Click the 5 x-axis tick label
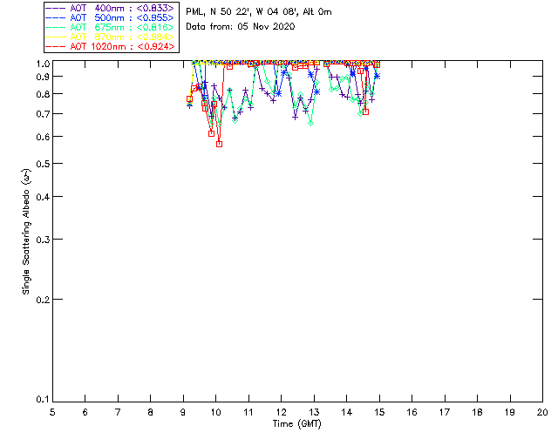The image size is (558, 446). pos(52,412)
